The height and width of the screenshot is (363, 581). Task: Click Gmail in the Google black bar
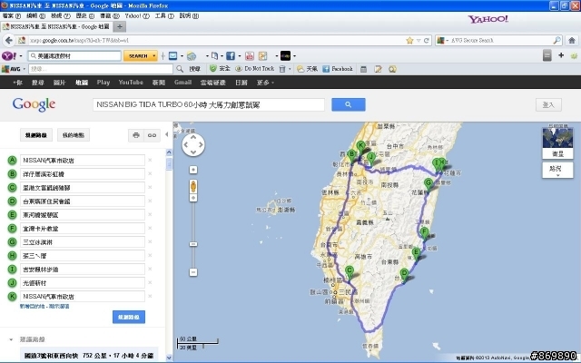tap(182, 83)
